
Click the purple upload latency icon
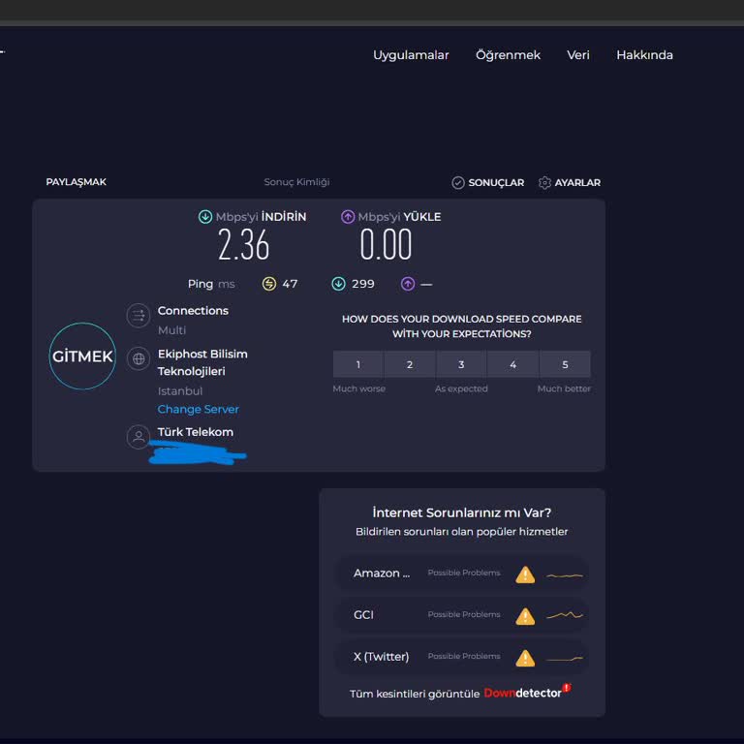[x=408, y=284]
